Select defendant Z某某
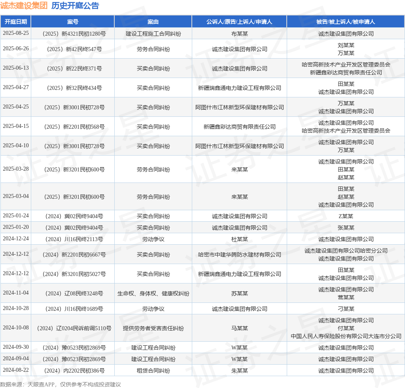This screenshot has width=405, height=388. pyautogui.click(x=346, y=216)
